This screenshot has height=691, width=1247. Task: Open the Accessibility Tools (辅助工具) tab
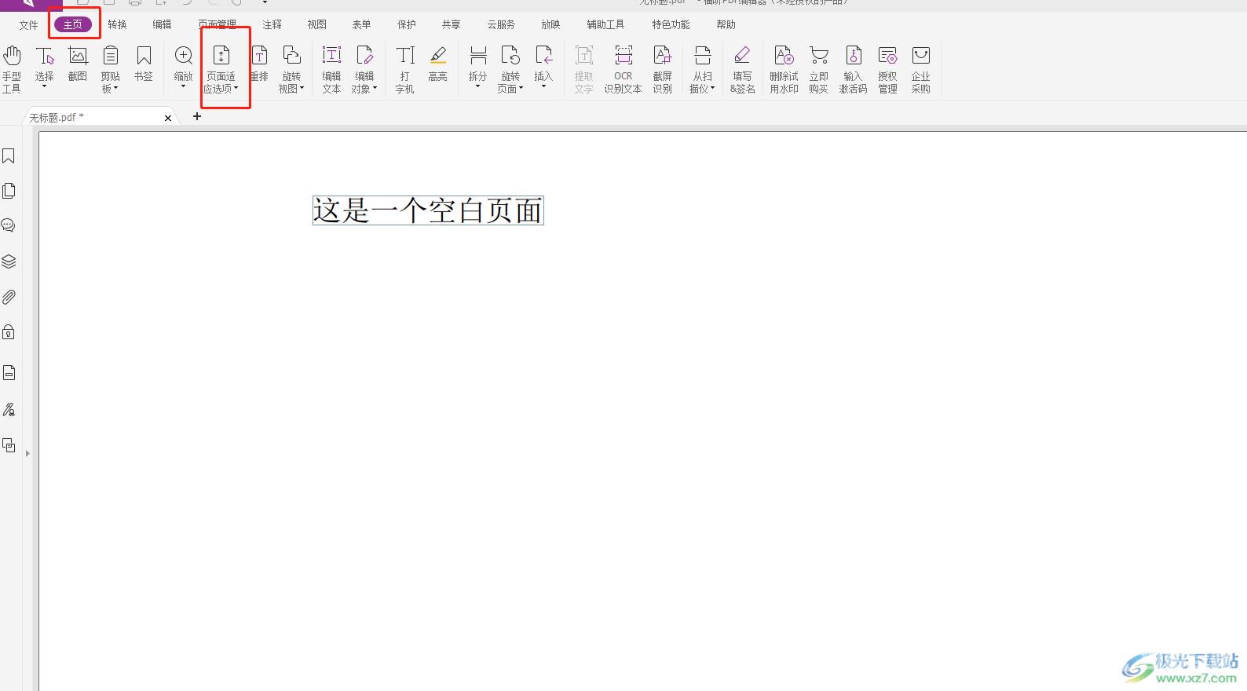click(606, 24)
